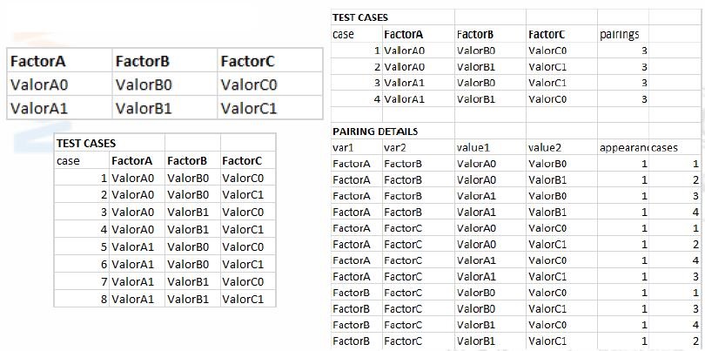The image size is (705, 351).
Task: Select the cases column header in pairing details
Action: pyautogui.click(x=664, y=147)
